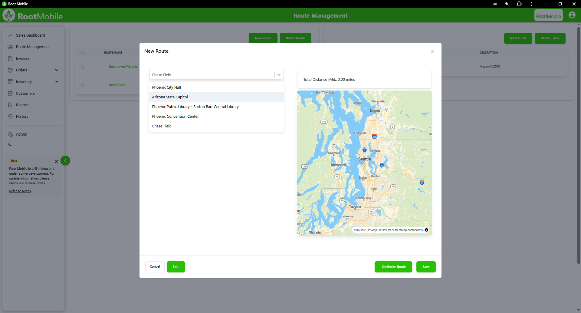Image resolution: width=581 pixels, height=313 pixels.
Task: Select Chase Field in the dropdown list
Action: pyautogui.click(x=216, y=126)
